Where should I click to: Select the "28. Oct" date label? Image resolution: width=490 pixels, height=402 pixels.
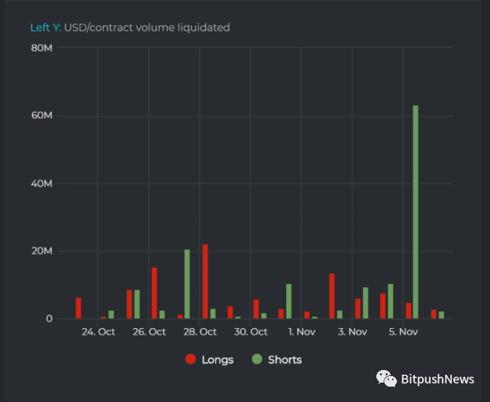click(x=200, y=331)
